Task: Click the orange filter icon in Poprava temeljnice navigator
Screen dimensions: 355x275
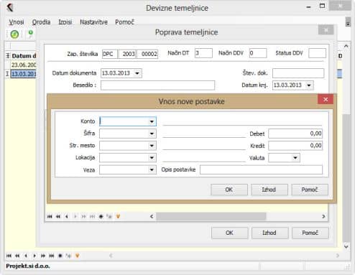Action: click(x=118, y=217)
